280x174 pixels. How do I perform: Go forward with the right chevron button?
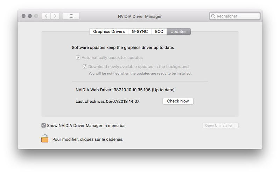(x=55, y=16)
